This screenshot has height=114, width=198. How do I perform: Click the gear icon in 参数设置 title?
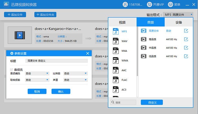click(x=12, y=53)
